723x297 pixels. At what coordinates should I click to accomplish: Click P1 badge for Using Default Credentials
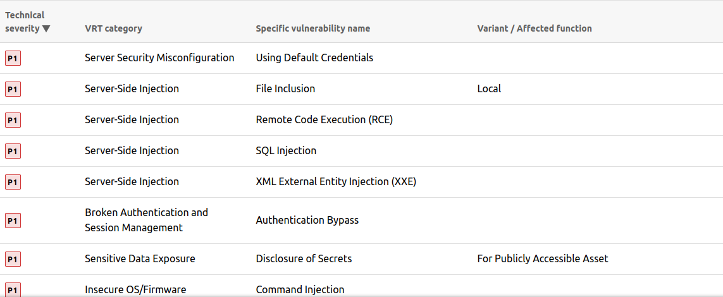[x=13, y=58]
